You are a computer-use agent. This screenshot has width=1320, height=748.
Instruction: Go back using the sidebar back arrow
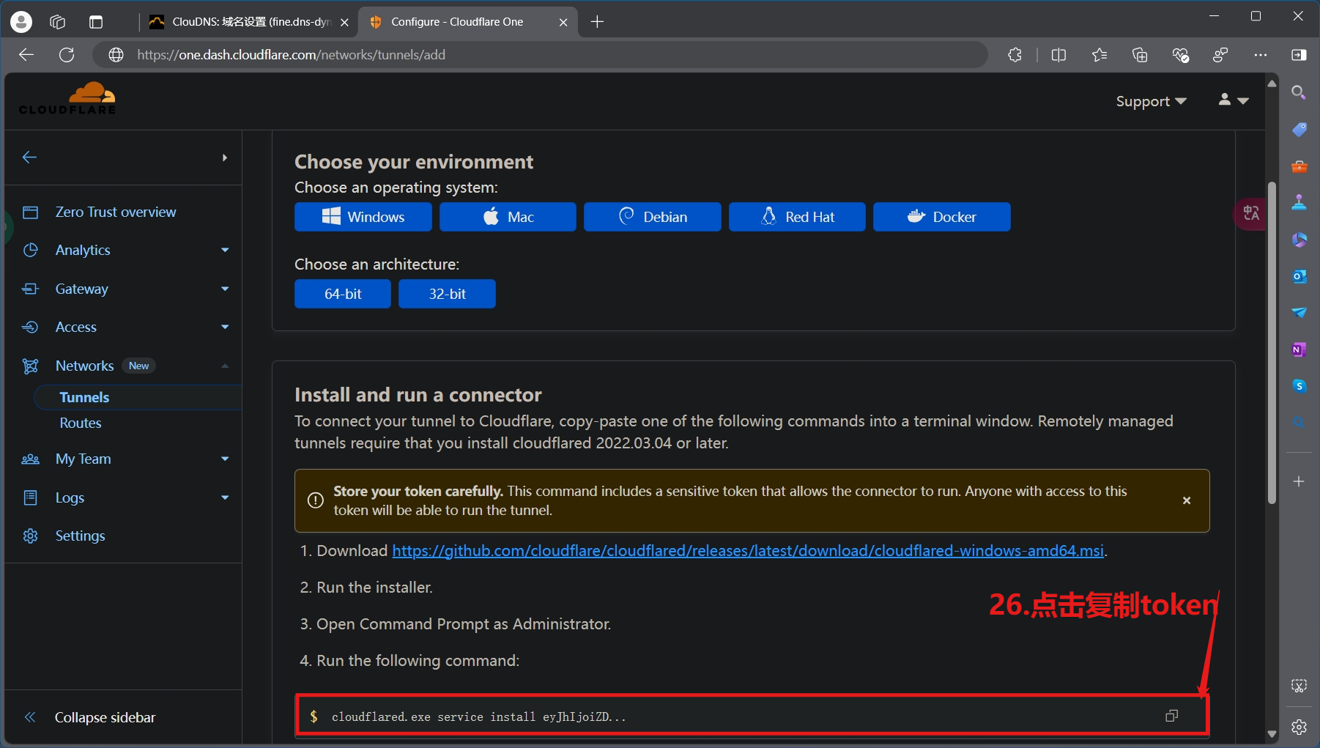pos(29,158)
